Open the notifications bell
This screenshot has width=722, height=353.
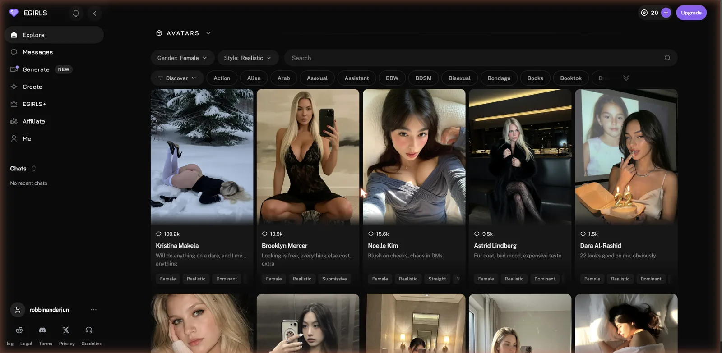point(76,14)
